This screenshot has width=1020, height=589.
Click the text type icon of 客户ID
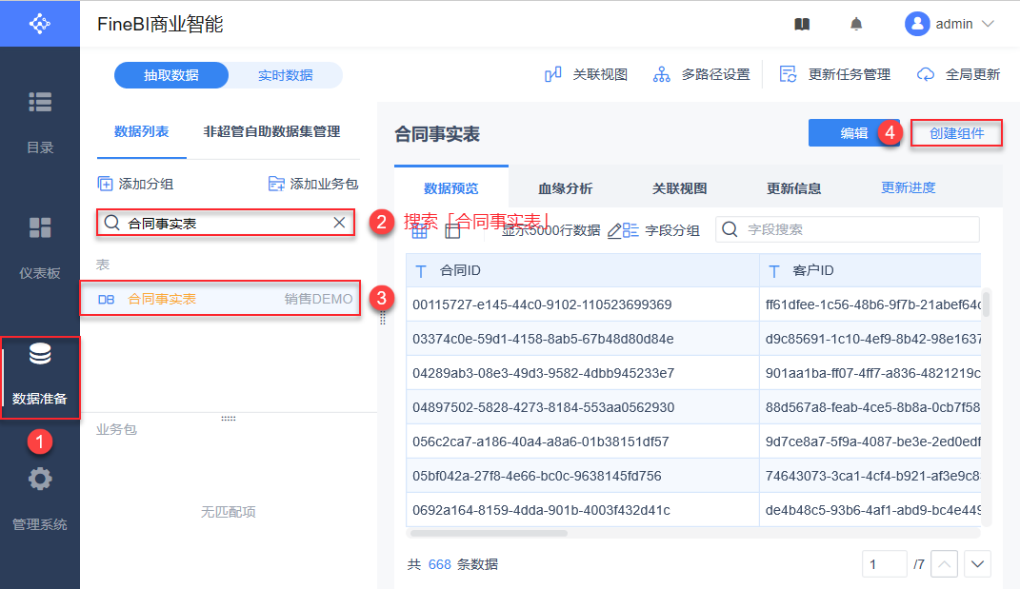pos(774,271)
